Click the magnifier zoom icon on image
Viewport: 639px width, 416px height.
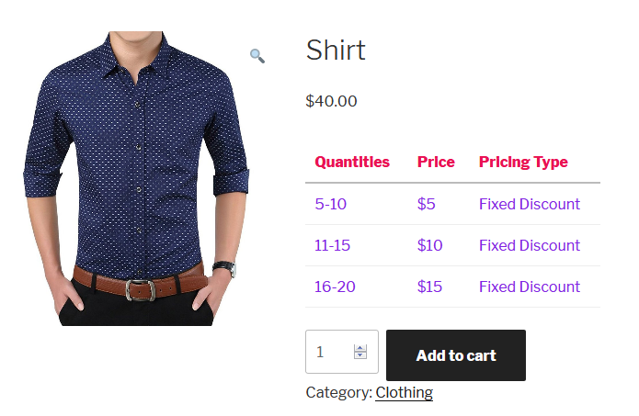[x=257, y=56]
